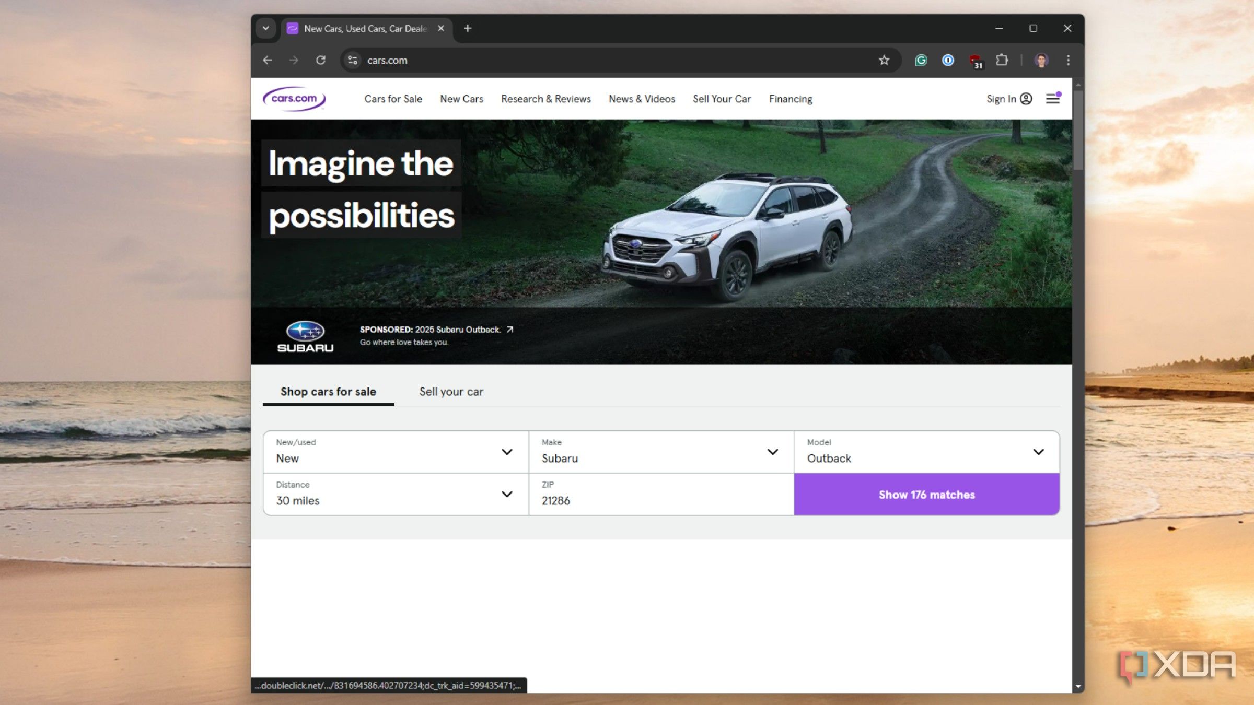
Task: Open the Grammarly extension icon
Action: tap(921, 60)
